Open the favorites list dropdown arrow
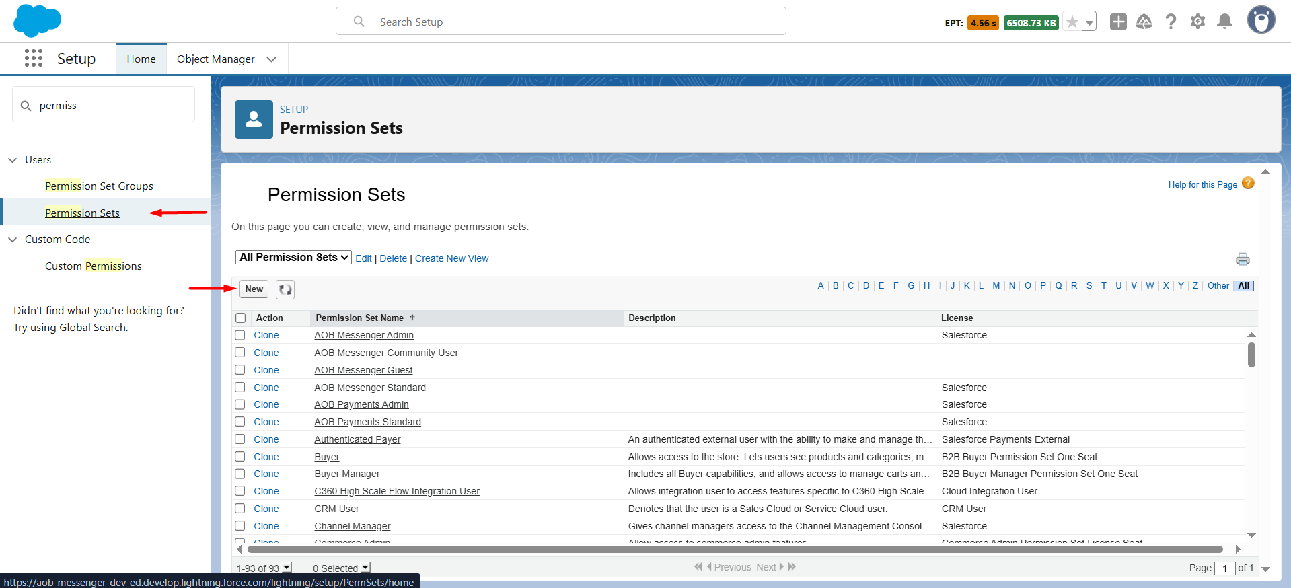This screenshot has height=588, width=1291. point(1089,22)
